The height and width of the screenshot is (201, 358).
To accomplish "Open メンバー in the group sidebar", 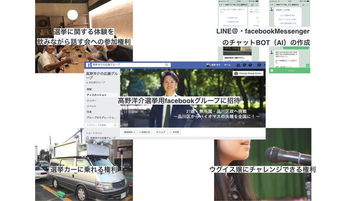I will [92, 100].
